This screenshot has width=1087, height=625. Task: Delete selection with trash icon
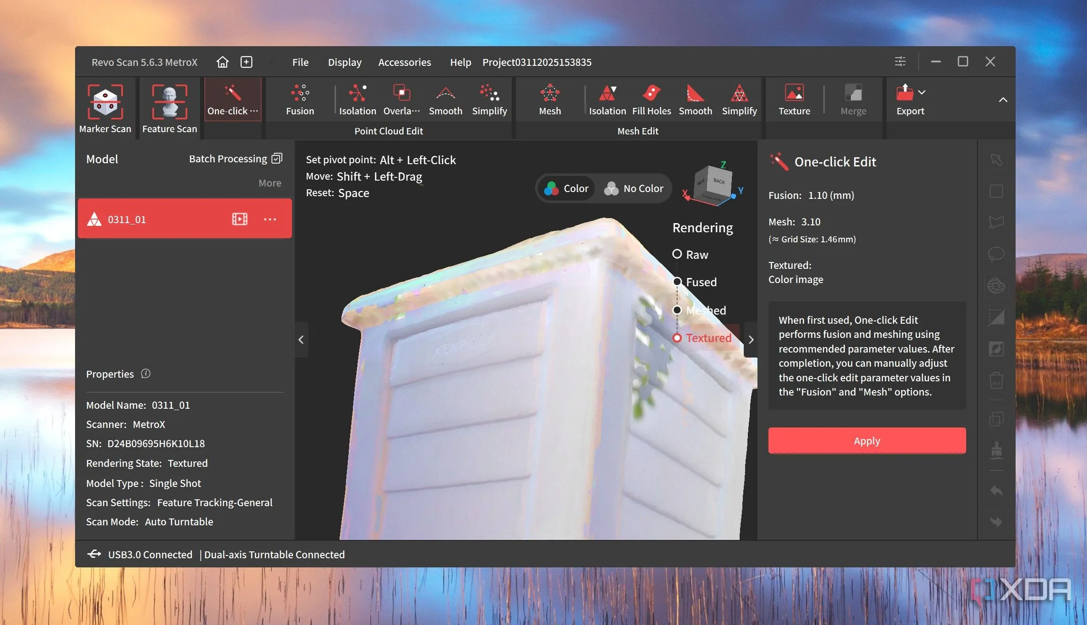(996, 380)
